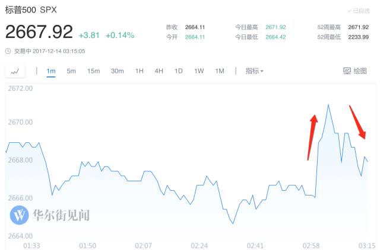Click the Wallstreetcn W logo watermark
The height and width of the screenshot is (250, 380).
[20, 215]
